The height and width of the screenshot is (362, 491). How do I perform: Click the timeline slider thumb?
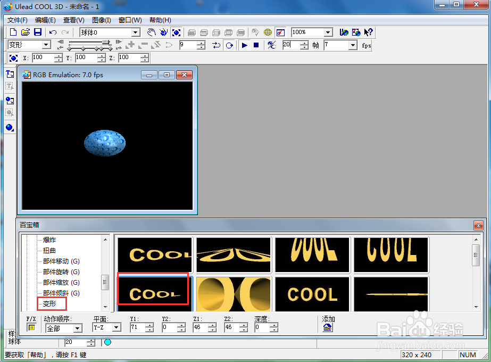pyautogui.click(x=107, y=42)
